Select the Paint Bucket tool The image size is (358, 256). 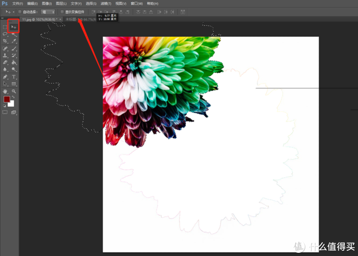[x=14, y=62]
